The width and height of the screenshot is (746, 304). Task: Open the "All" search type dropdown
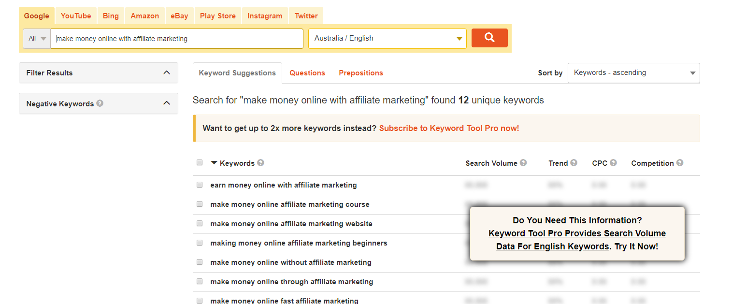tap(37, 39)
